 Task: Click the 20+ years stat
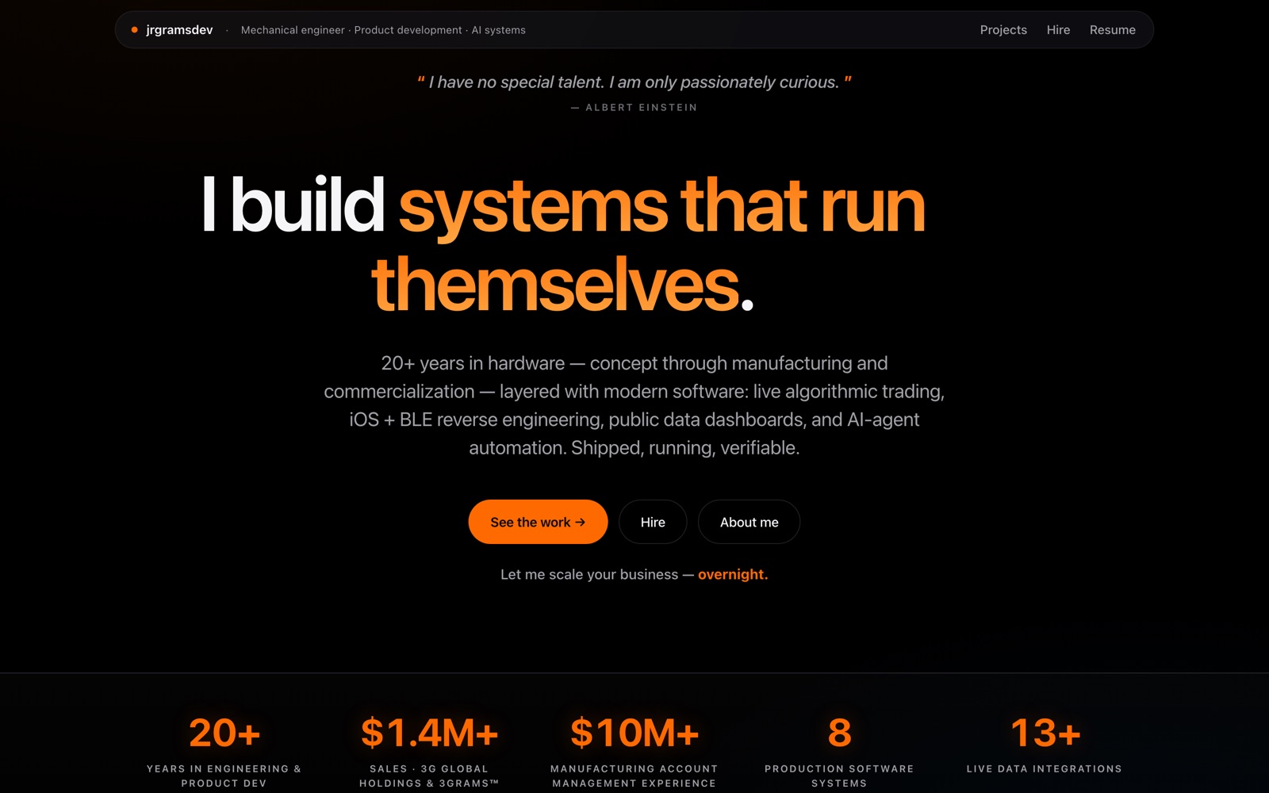click(224, 733)
